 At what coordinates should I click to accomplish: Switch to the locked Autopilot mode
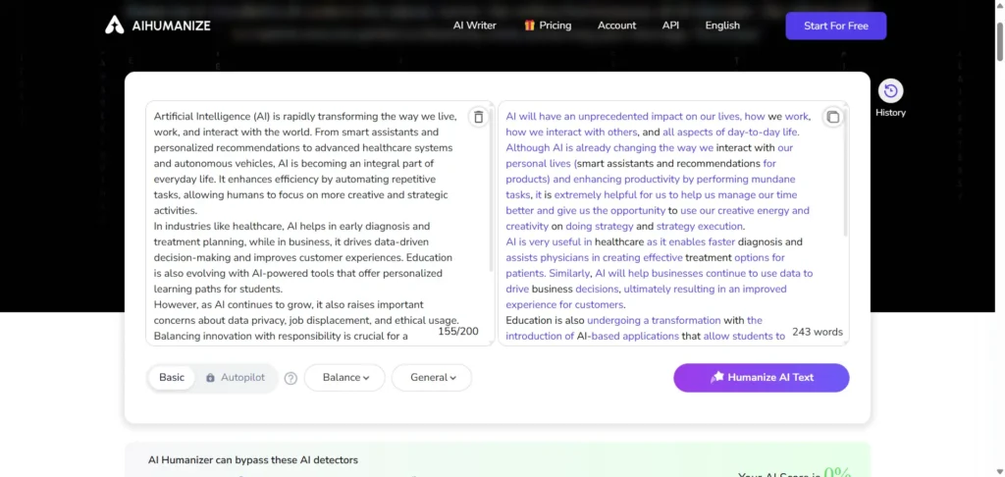(235, 378)
